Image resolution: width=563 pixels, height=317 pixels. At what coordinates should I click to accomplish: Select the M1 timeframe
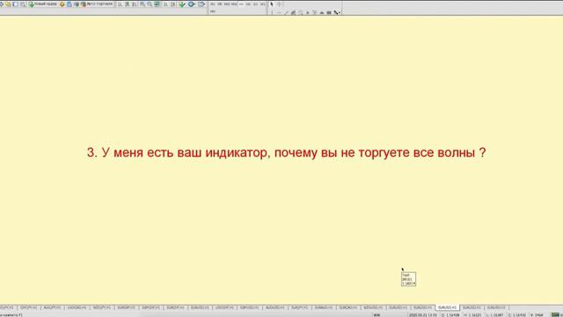coord(213,4)
